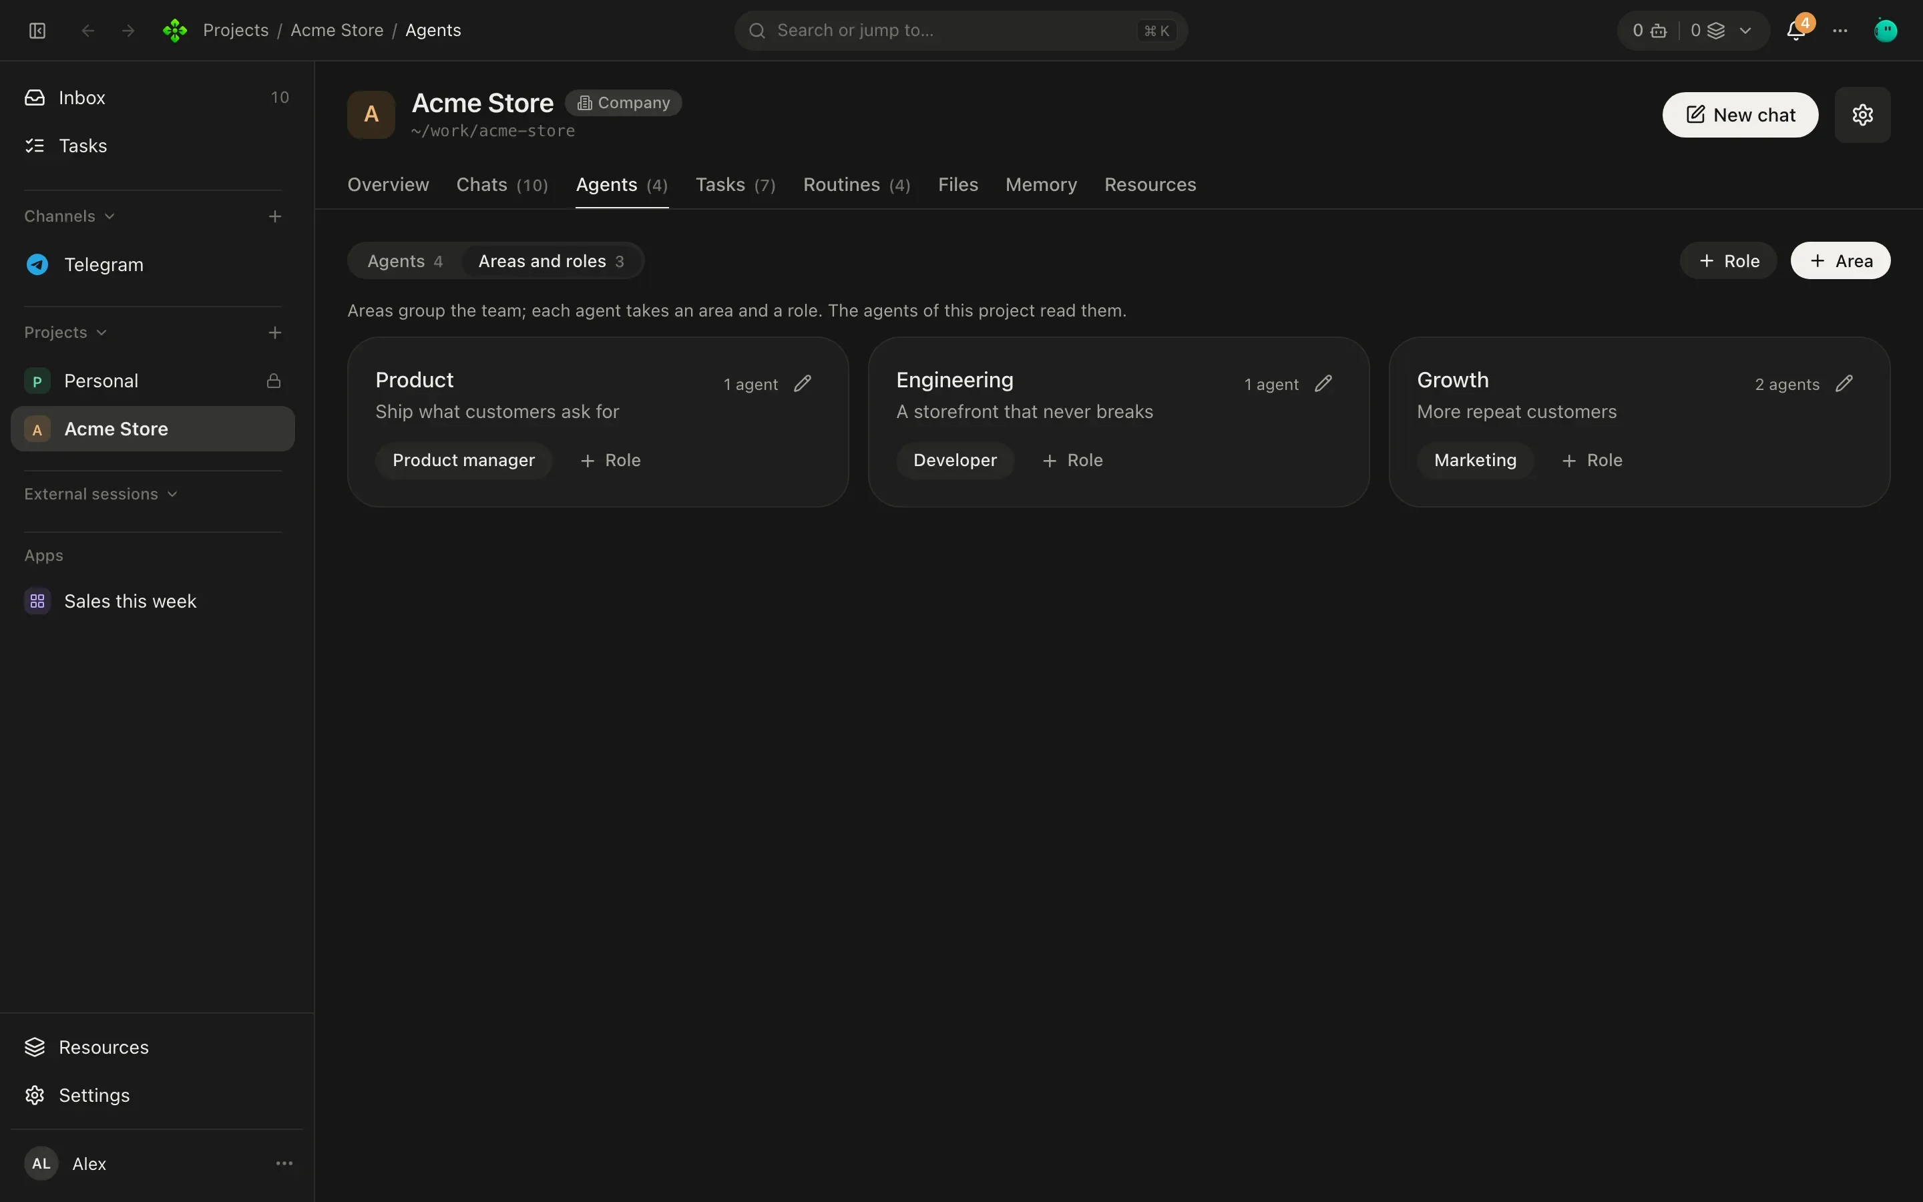Click Acme Store in breadcrumb
1923x1202 pixels.
(337, 30)
